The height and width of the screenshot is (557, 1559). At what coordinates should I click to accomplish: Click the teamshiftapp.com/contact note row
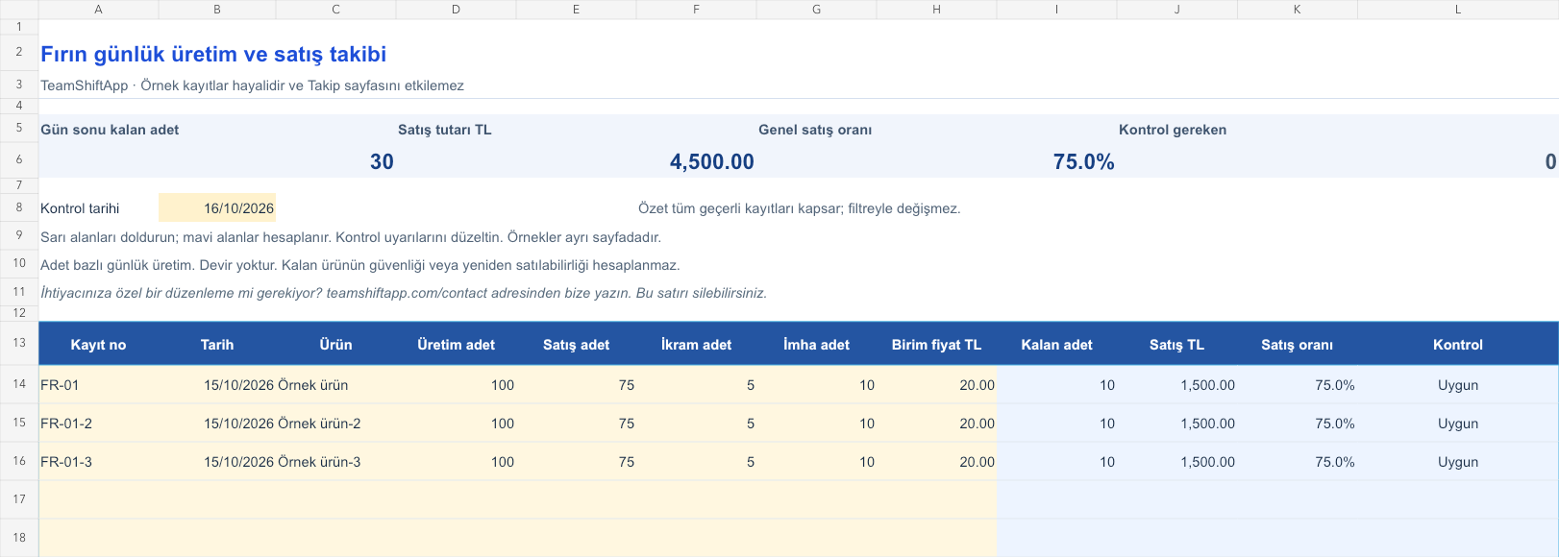point(404,293)
